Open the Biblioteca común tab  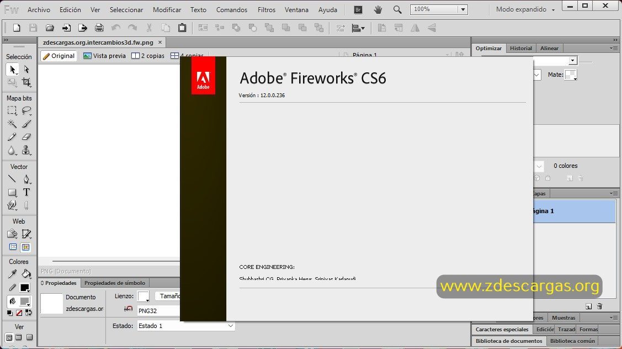(572, 341)
